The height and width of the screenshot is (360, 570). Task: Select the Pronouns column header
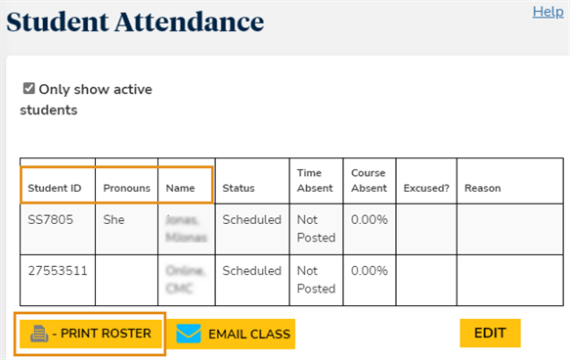coord(126,188)
